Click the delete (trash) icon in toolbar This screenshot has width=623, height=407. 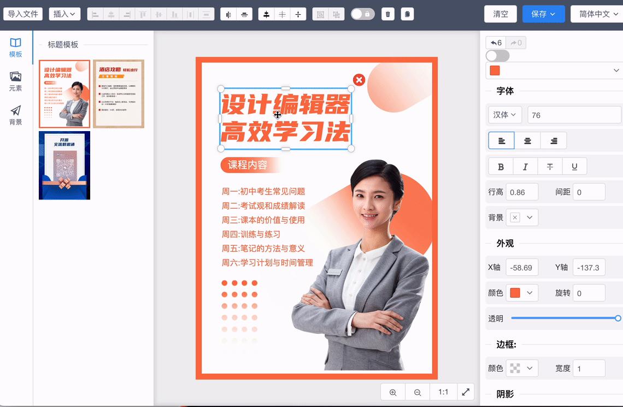pyautogui.click(x=387, y=14)
